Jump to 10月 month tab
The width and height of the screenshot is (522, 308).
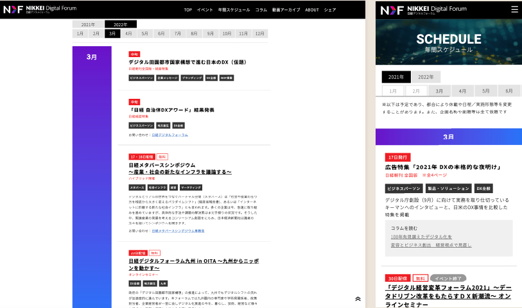(x=227, y=33)
